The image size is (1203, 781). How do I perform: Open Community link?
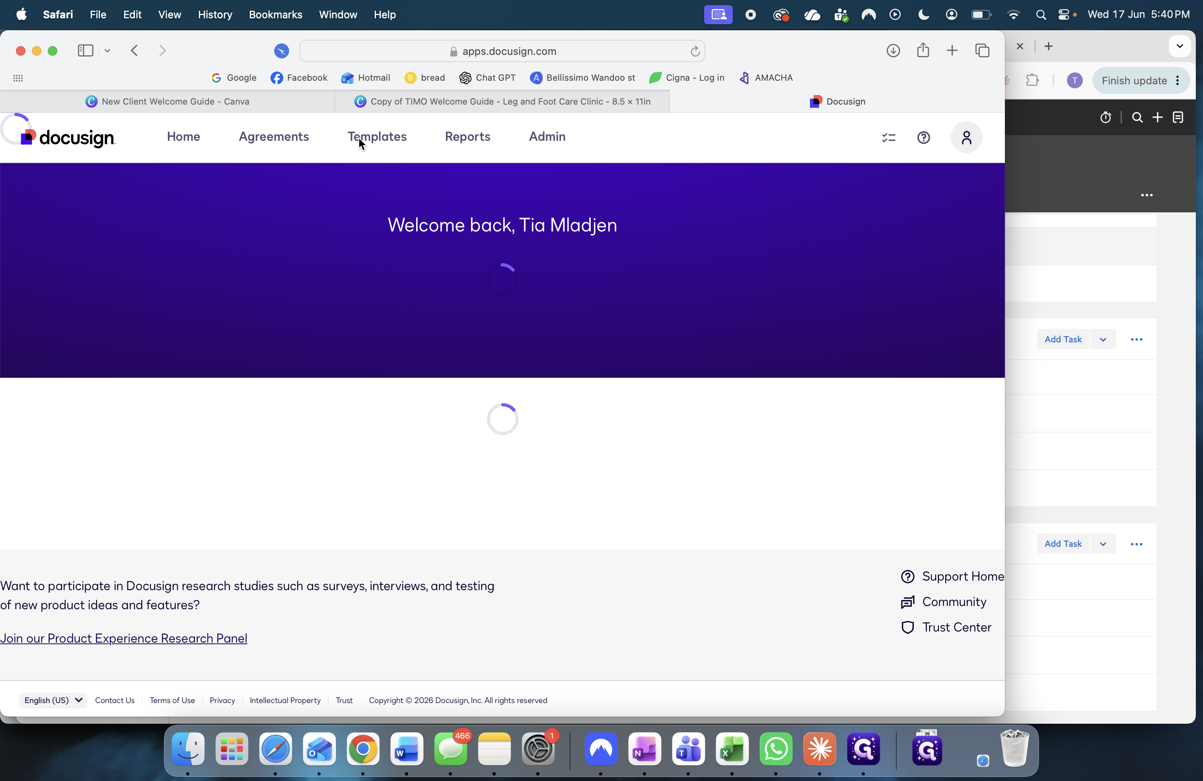(x=944, y=602)
